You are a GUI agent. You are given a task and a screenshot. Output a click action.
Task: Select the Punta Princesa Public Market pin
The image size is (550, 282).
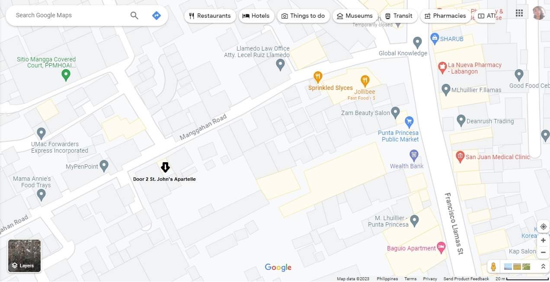point(409,122)
